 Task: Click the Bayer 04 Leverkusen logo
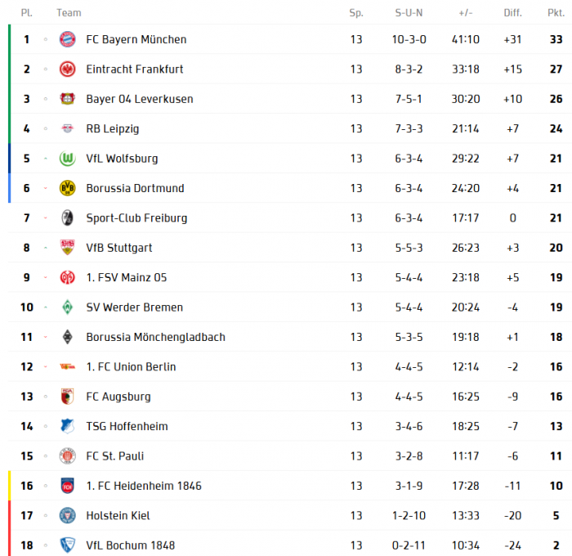click(x=68, y=99)
